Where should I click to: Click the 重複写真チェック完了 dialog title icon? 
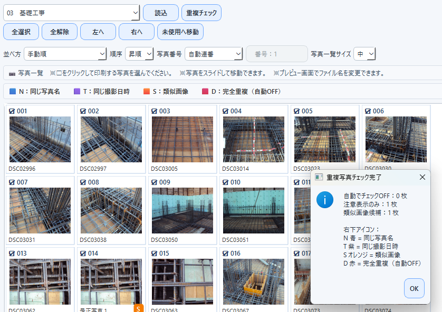point(319,177)
